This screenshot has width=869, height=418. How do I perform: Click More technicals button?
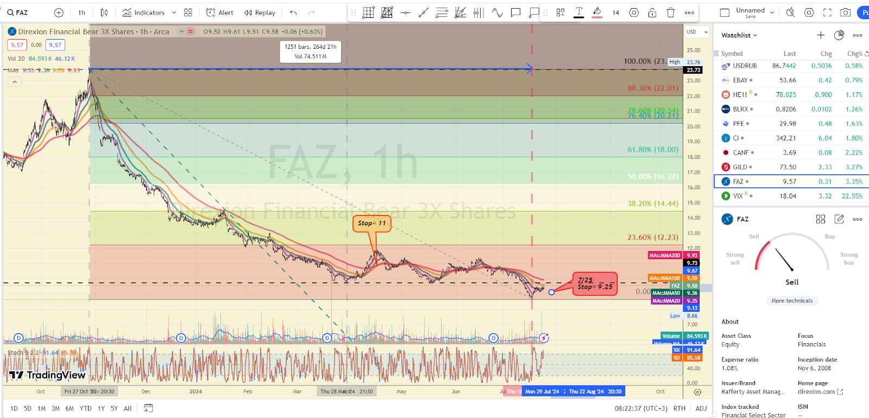tap(792, 301)
